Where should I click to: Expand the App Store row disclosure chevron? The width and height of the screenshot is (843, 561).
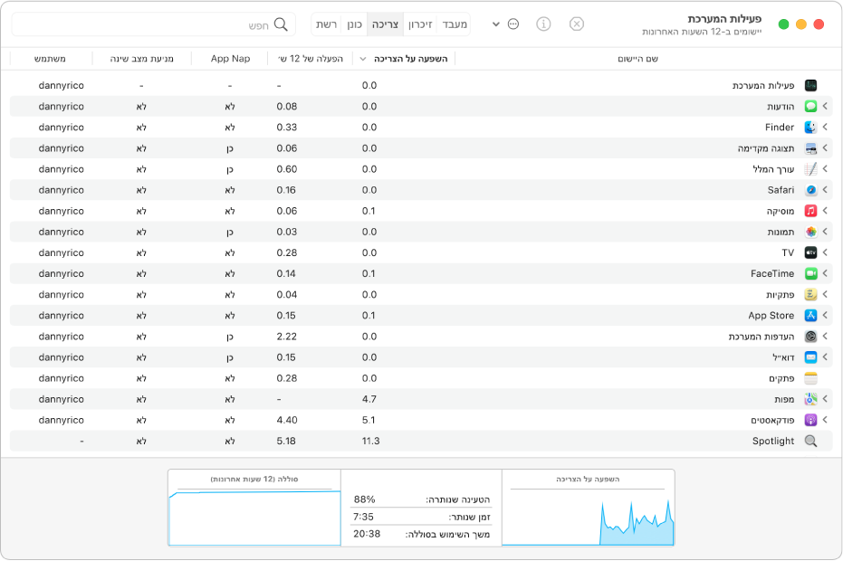click(825, 316)
